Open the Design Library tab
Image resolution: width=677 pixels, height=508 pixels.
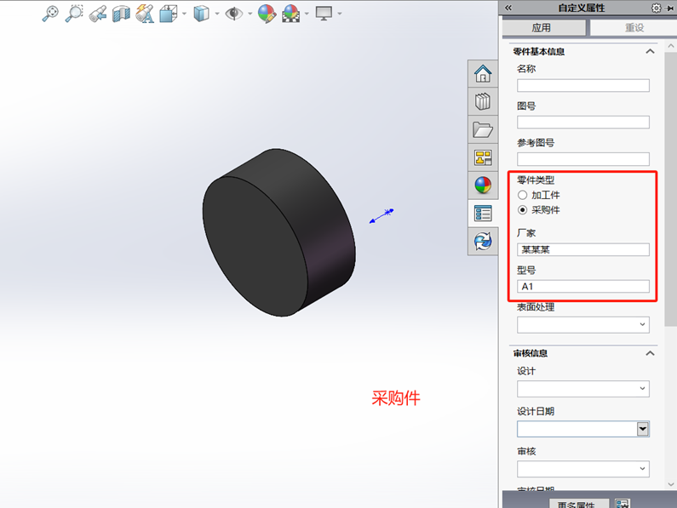[483, 101]
